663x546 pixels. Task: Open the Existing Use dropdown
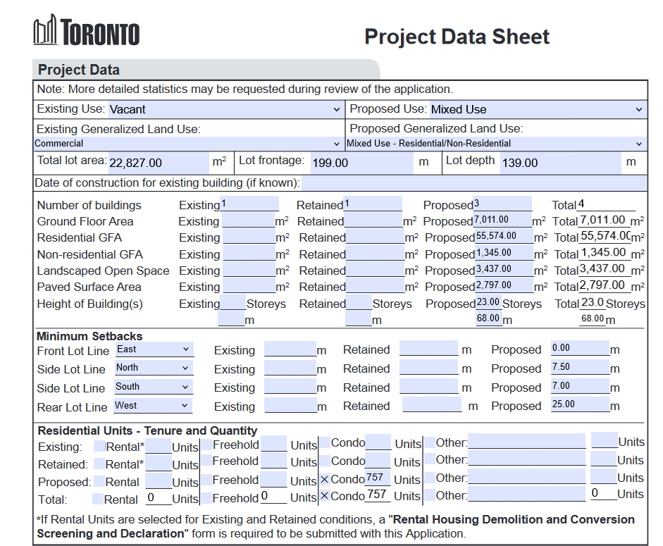[224, 109]
